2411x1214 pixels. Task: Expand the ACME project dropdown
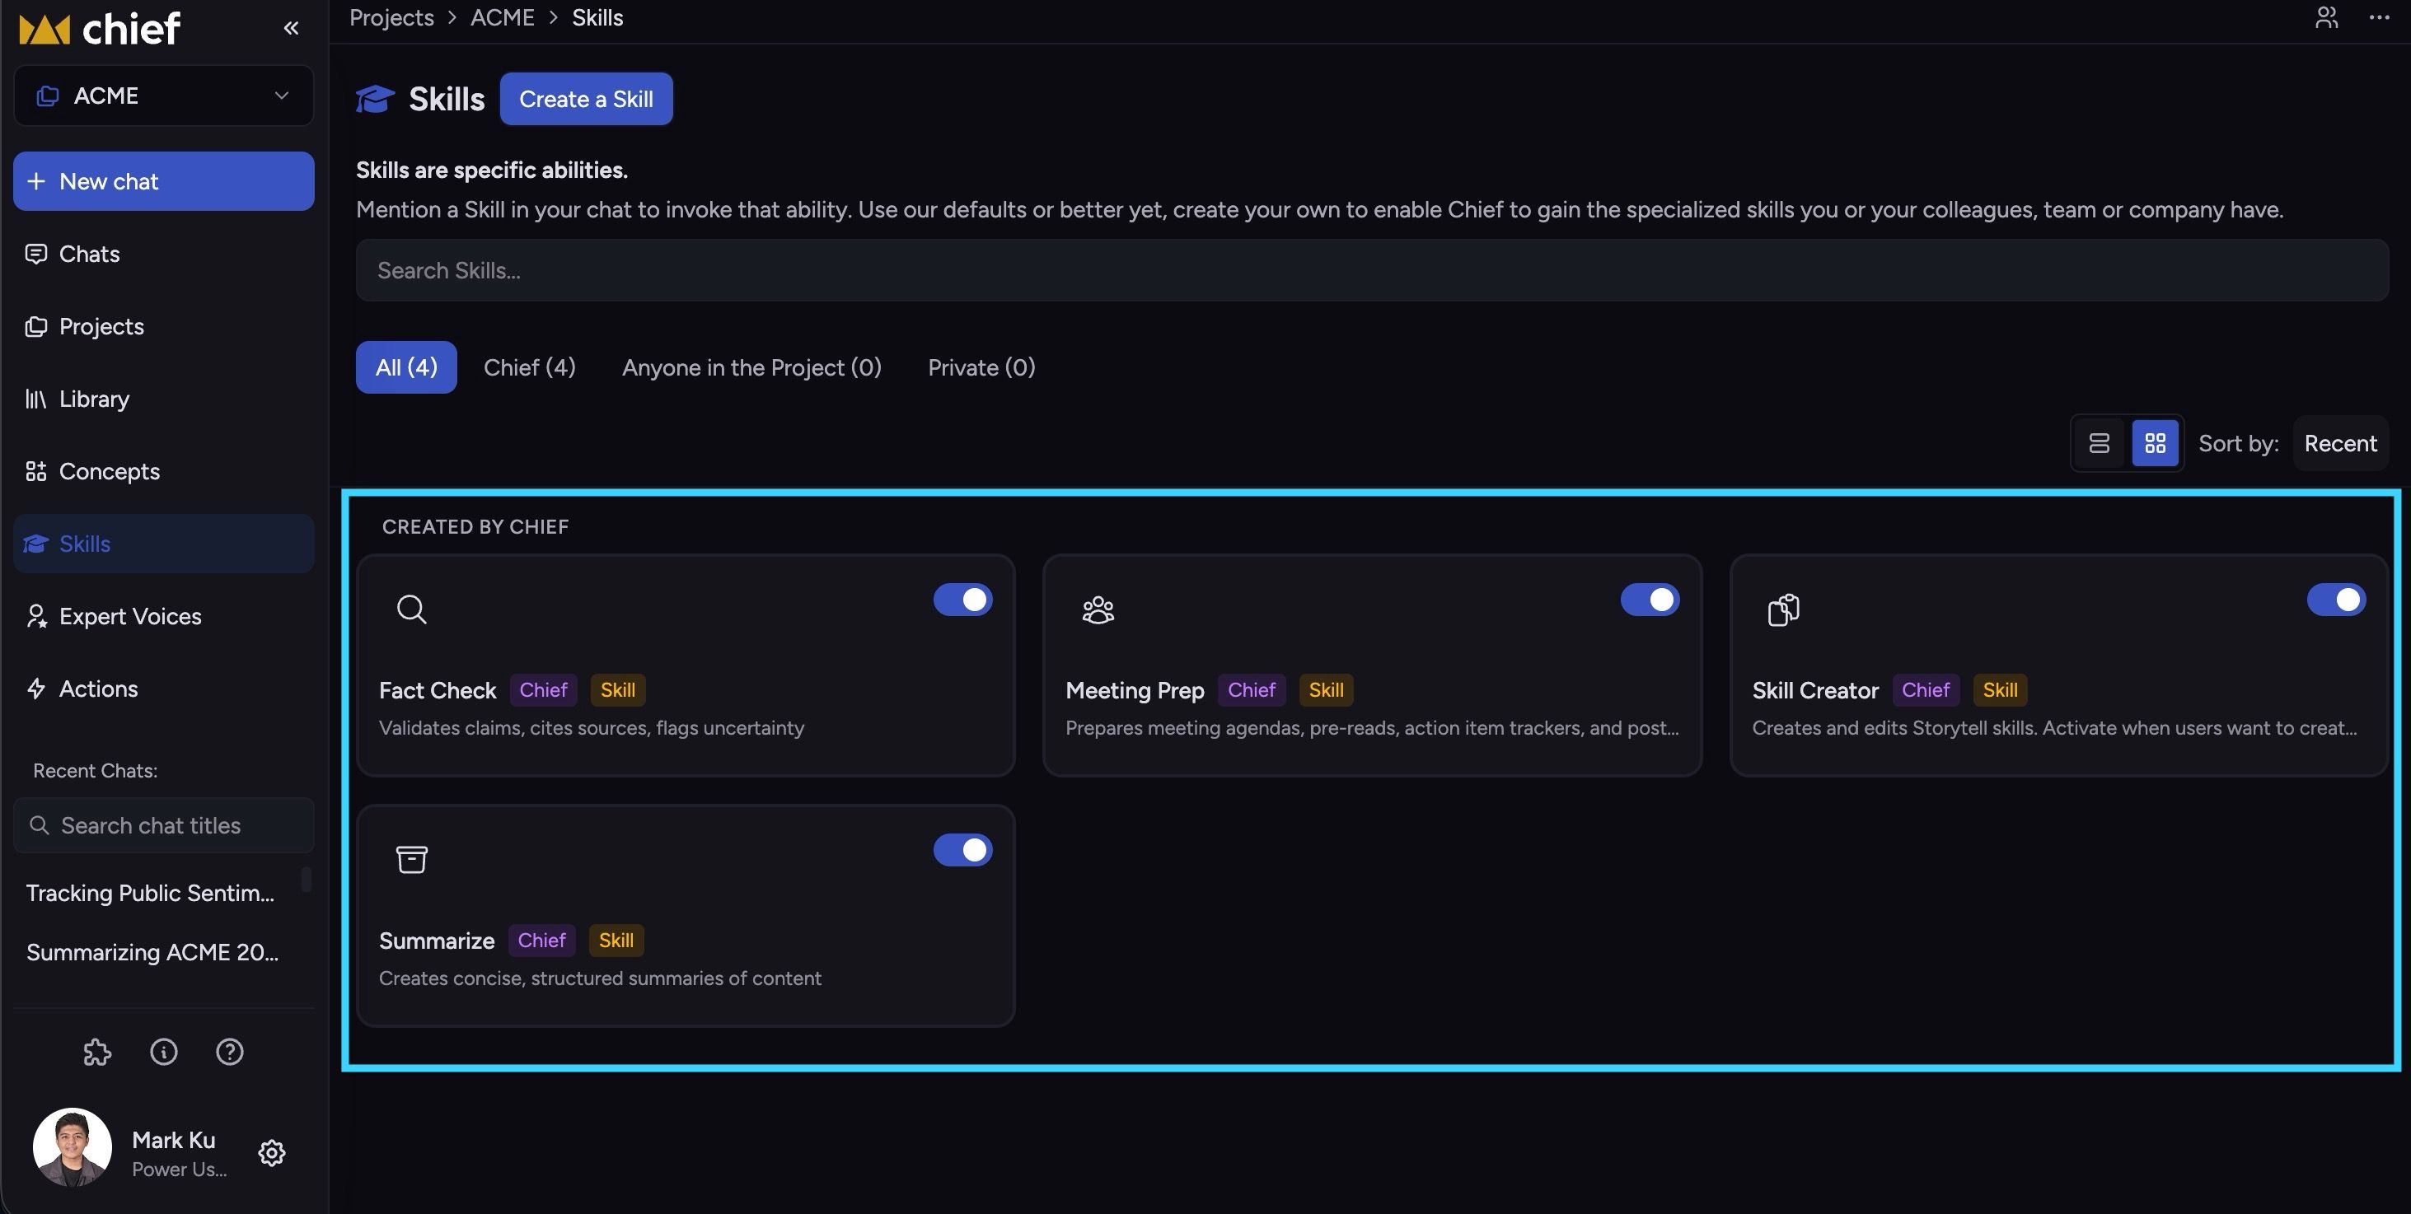[164, 96]
